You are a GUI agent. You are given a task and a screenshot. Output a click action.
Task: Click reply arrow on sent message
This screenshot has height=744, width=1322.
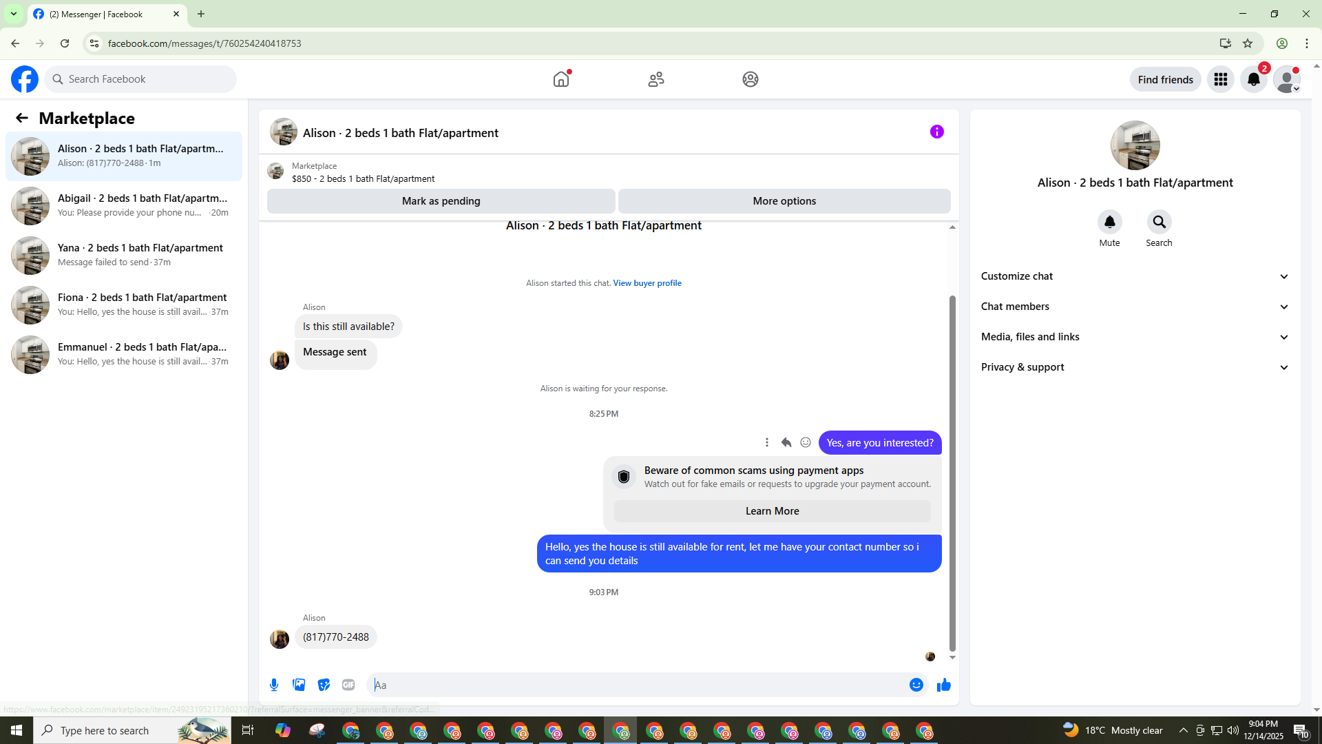click(x=786, y=443)
